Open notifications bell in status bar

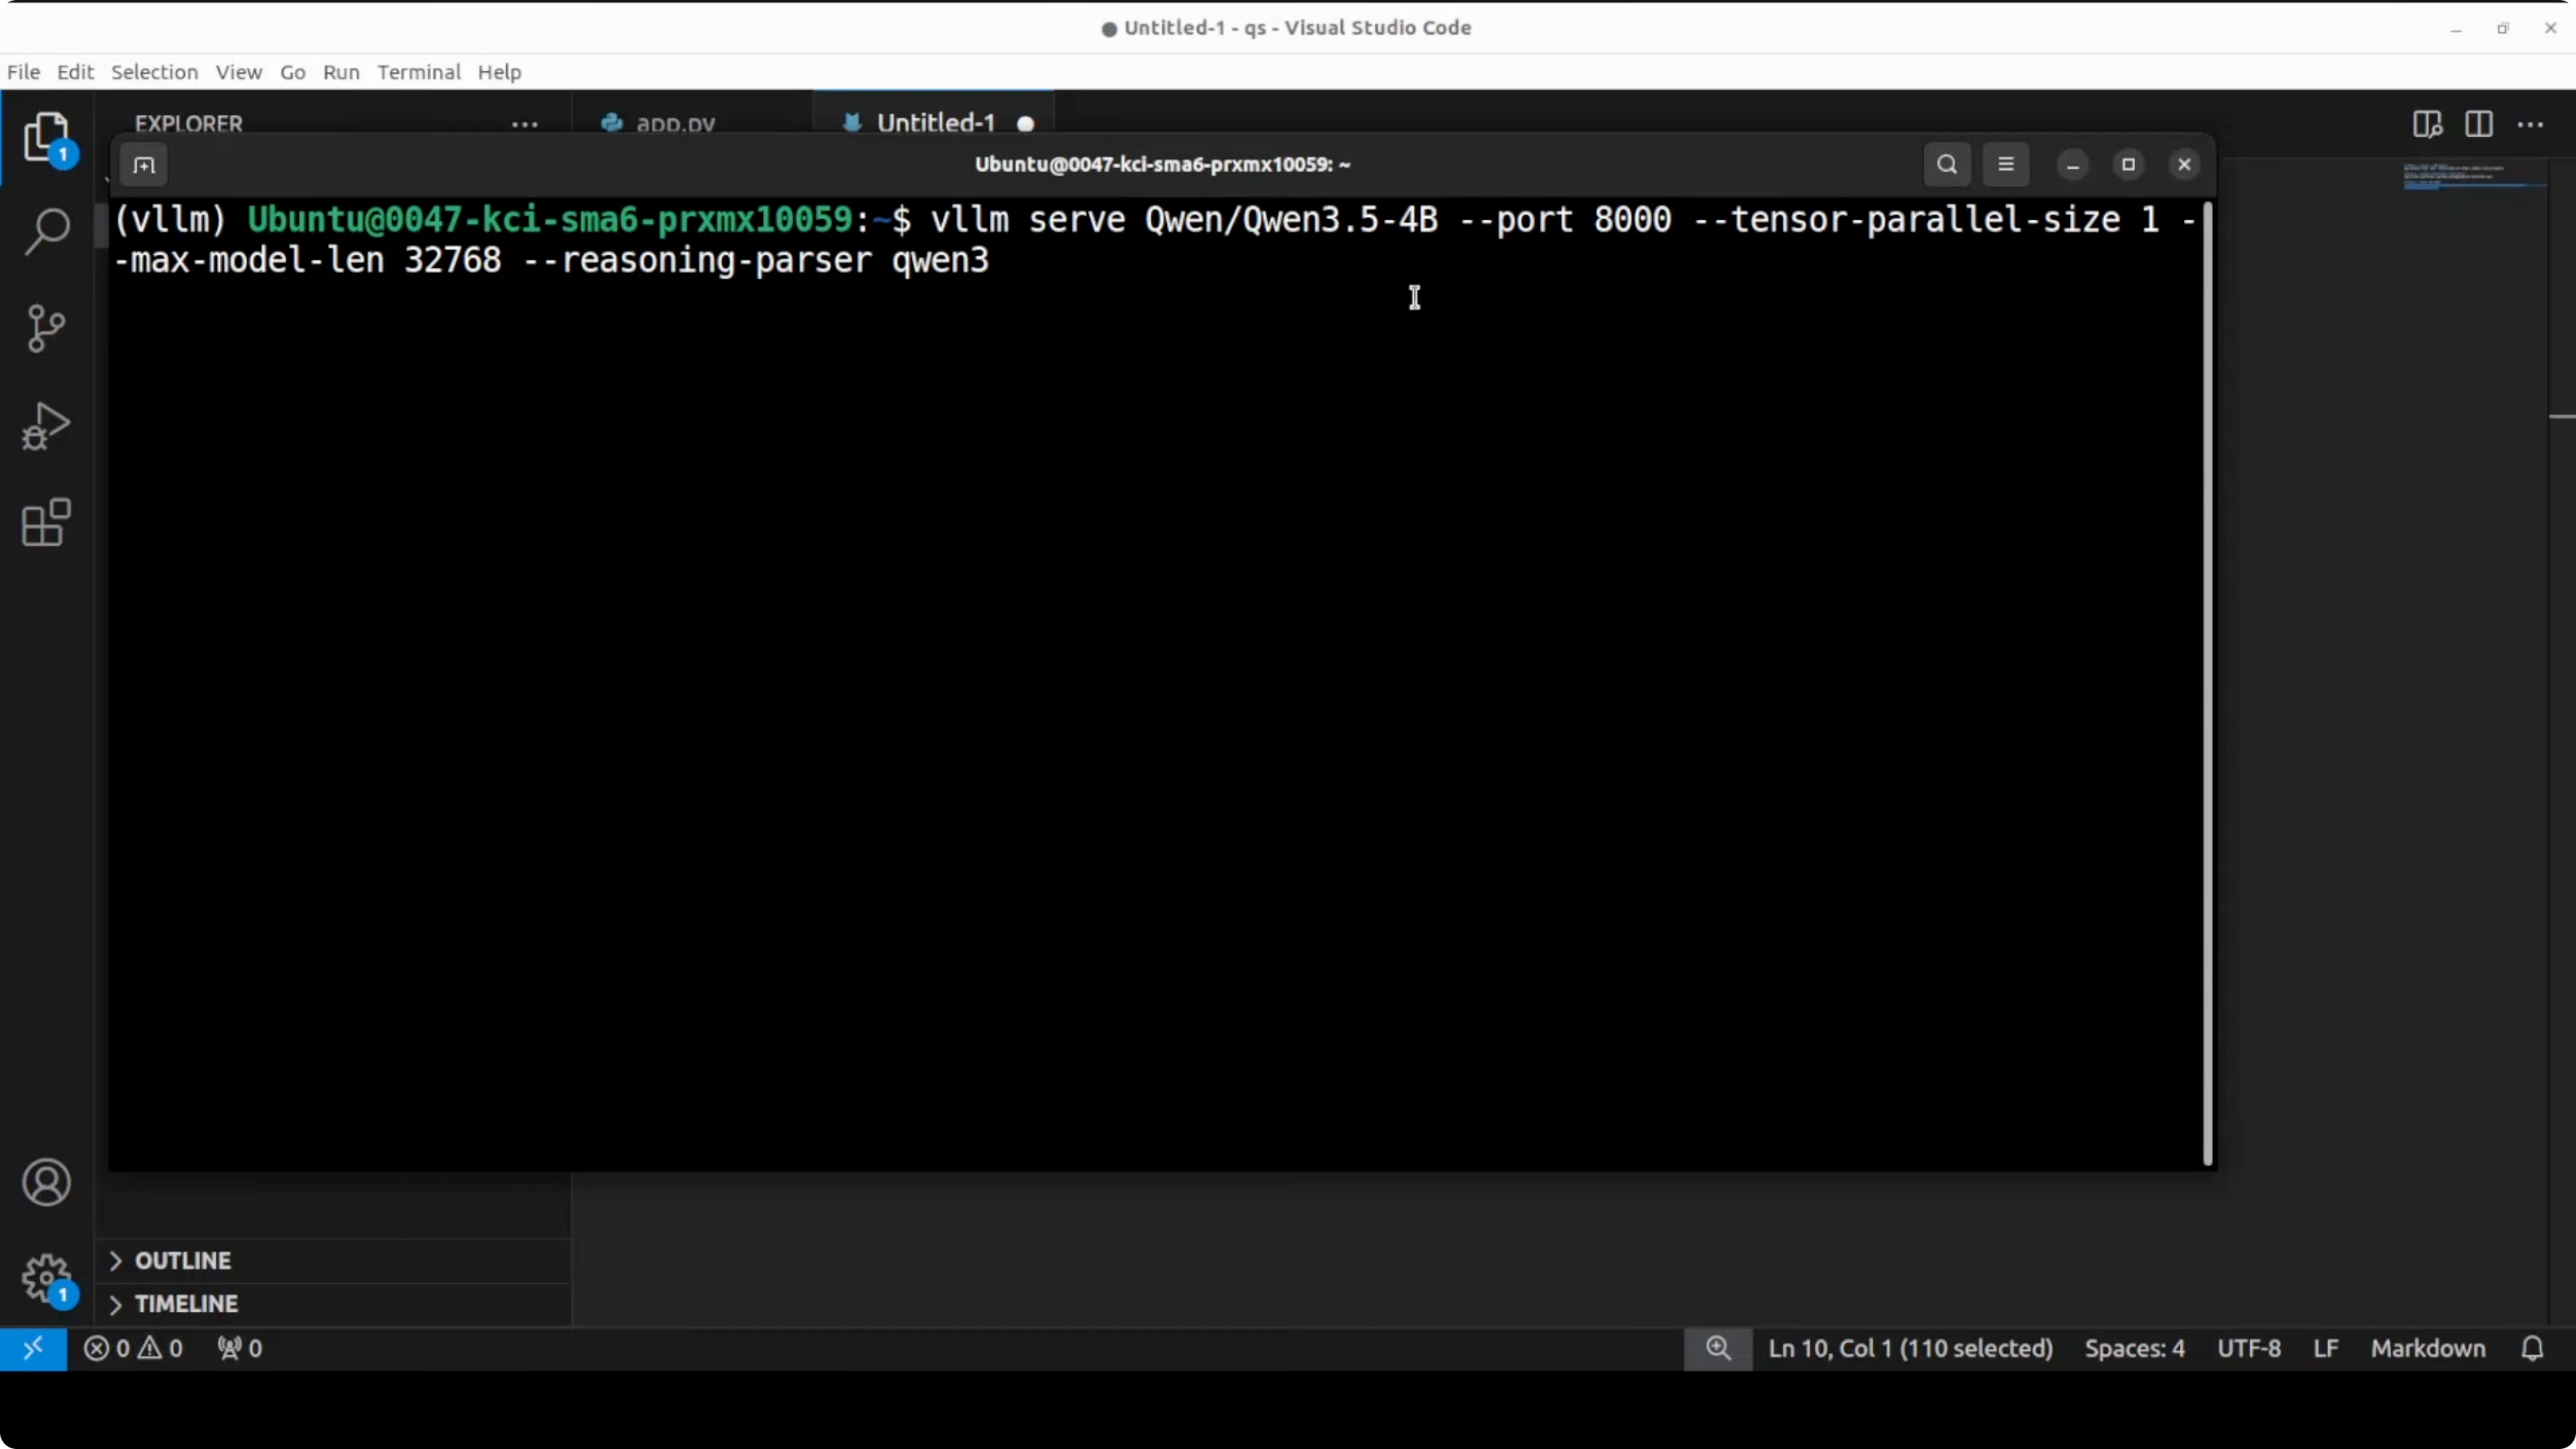point(2531,1348)
